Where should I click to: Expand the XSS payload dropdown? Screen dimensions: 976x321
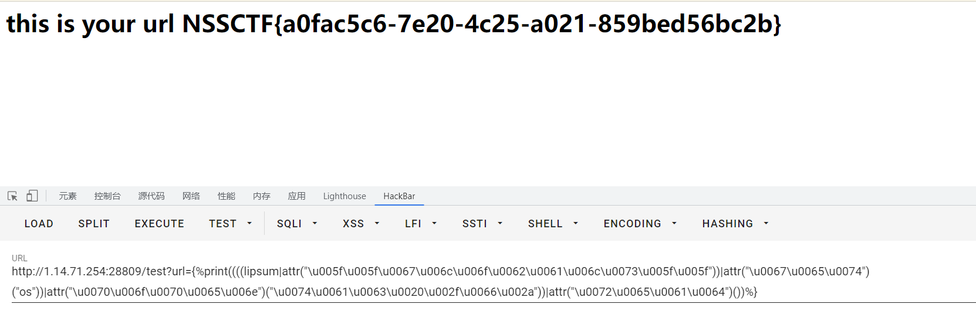[361, 224]
